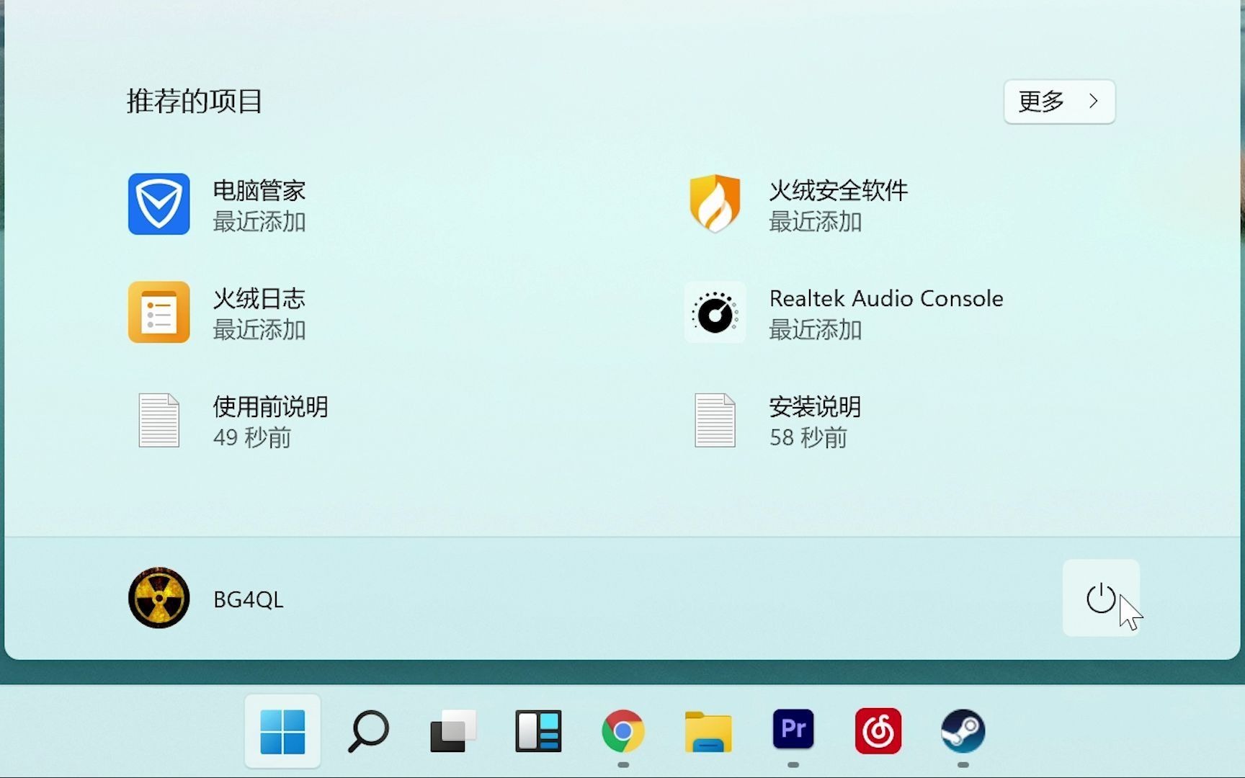Click the power button
Screen dimensions: 1245x778
(1101, 598)
